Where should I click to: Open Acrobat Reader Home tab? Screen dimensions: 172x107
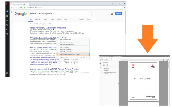click(101, 60)
